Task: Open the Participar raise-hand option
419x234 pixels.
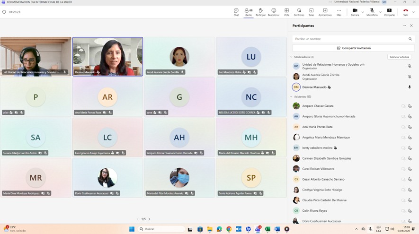Action: 260,12
